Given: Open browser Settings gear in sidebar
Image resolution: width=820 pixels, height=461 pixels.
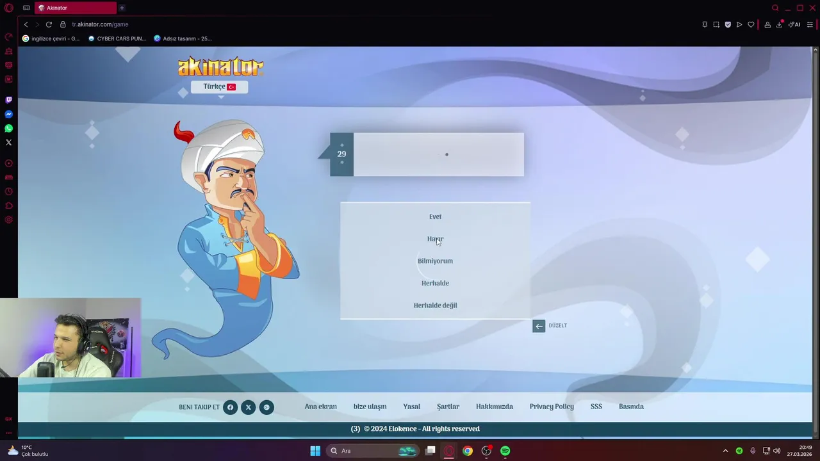Looking at the screenshot, I should [9, 220].
